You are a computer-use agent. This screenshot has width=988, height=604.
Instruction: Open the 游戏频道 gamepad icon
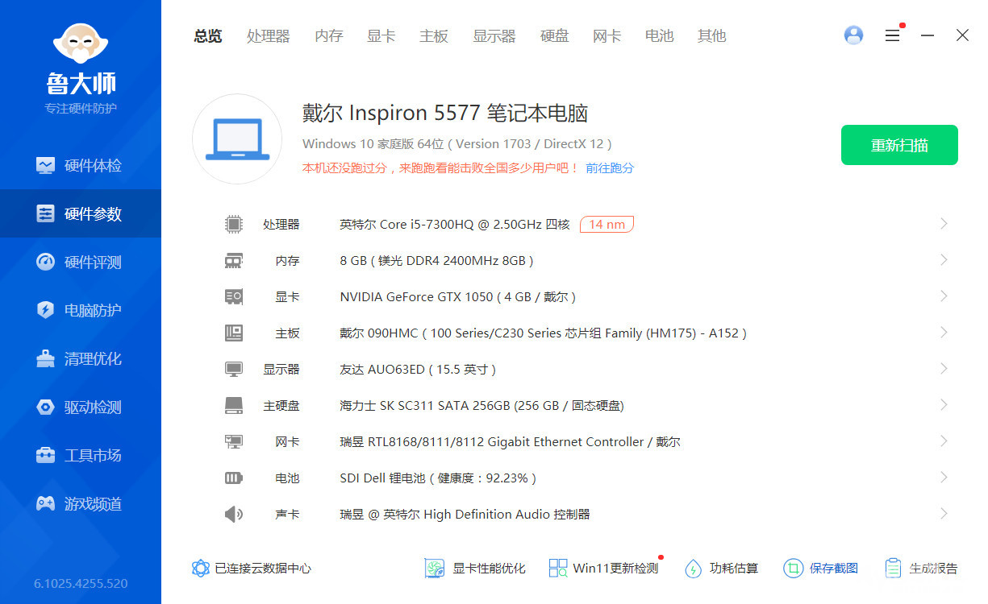click(45, 503)
